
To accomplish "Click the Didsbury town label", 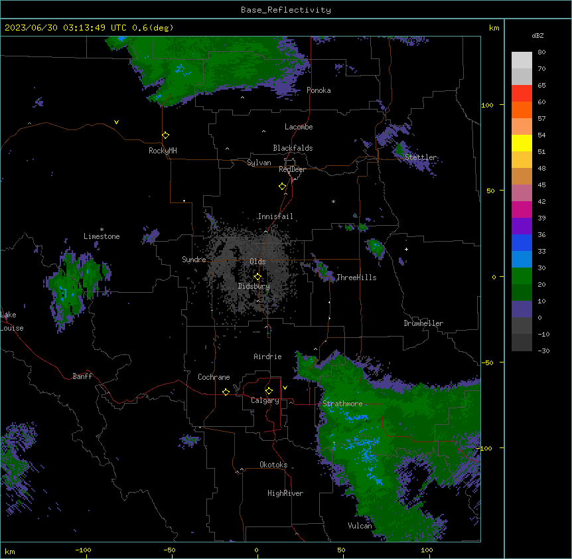I will [253, 286].
